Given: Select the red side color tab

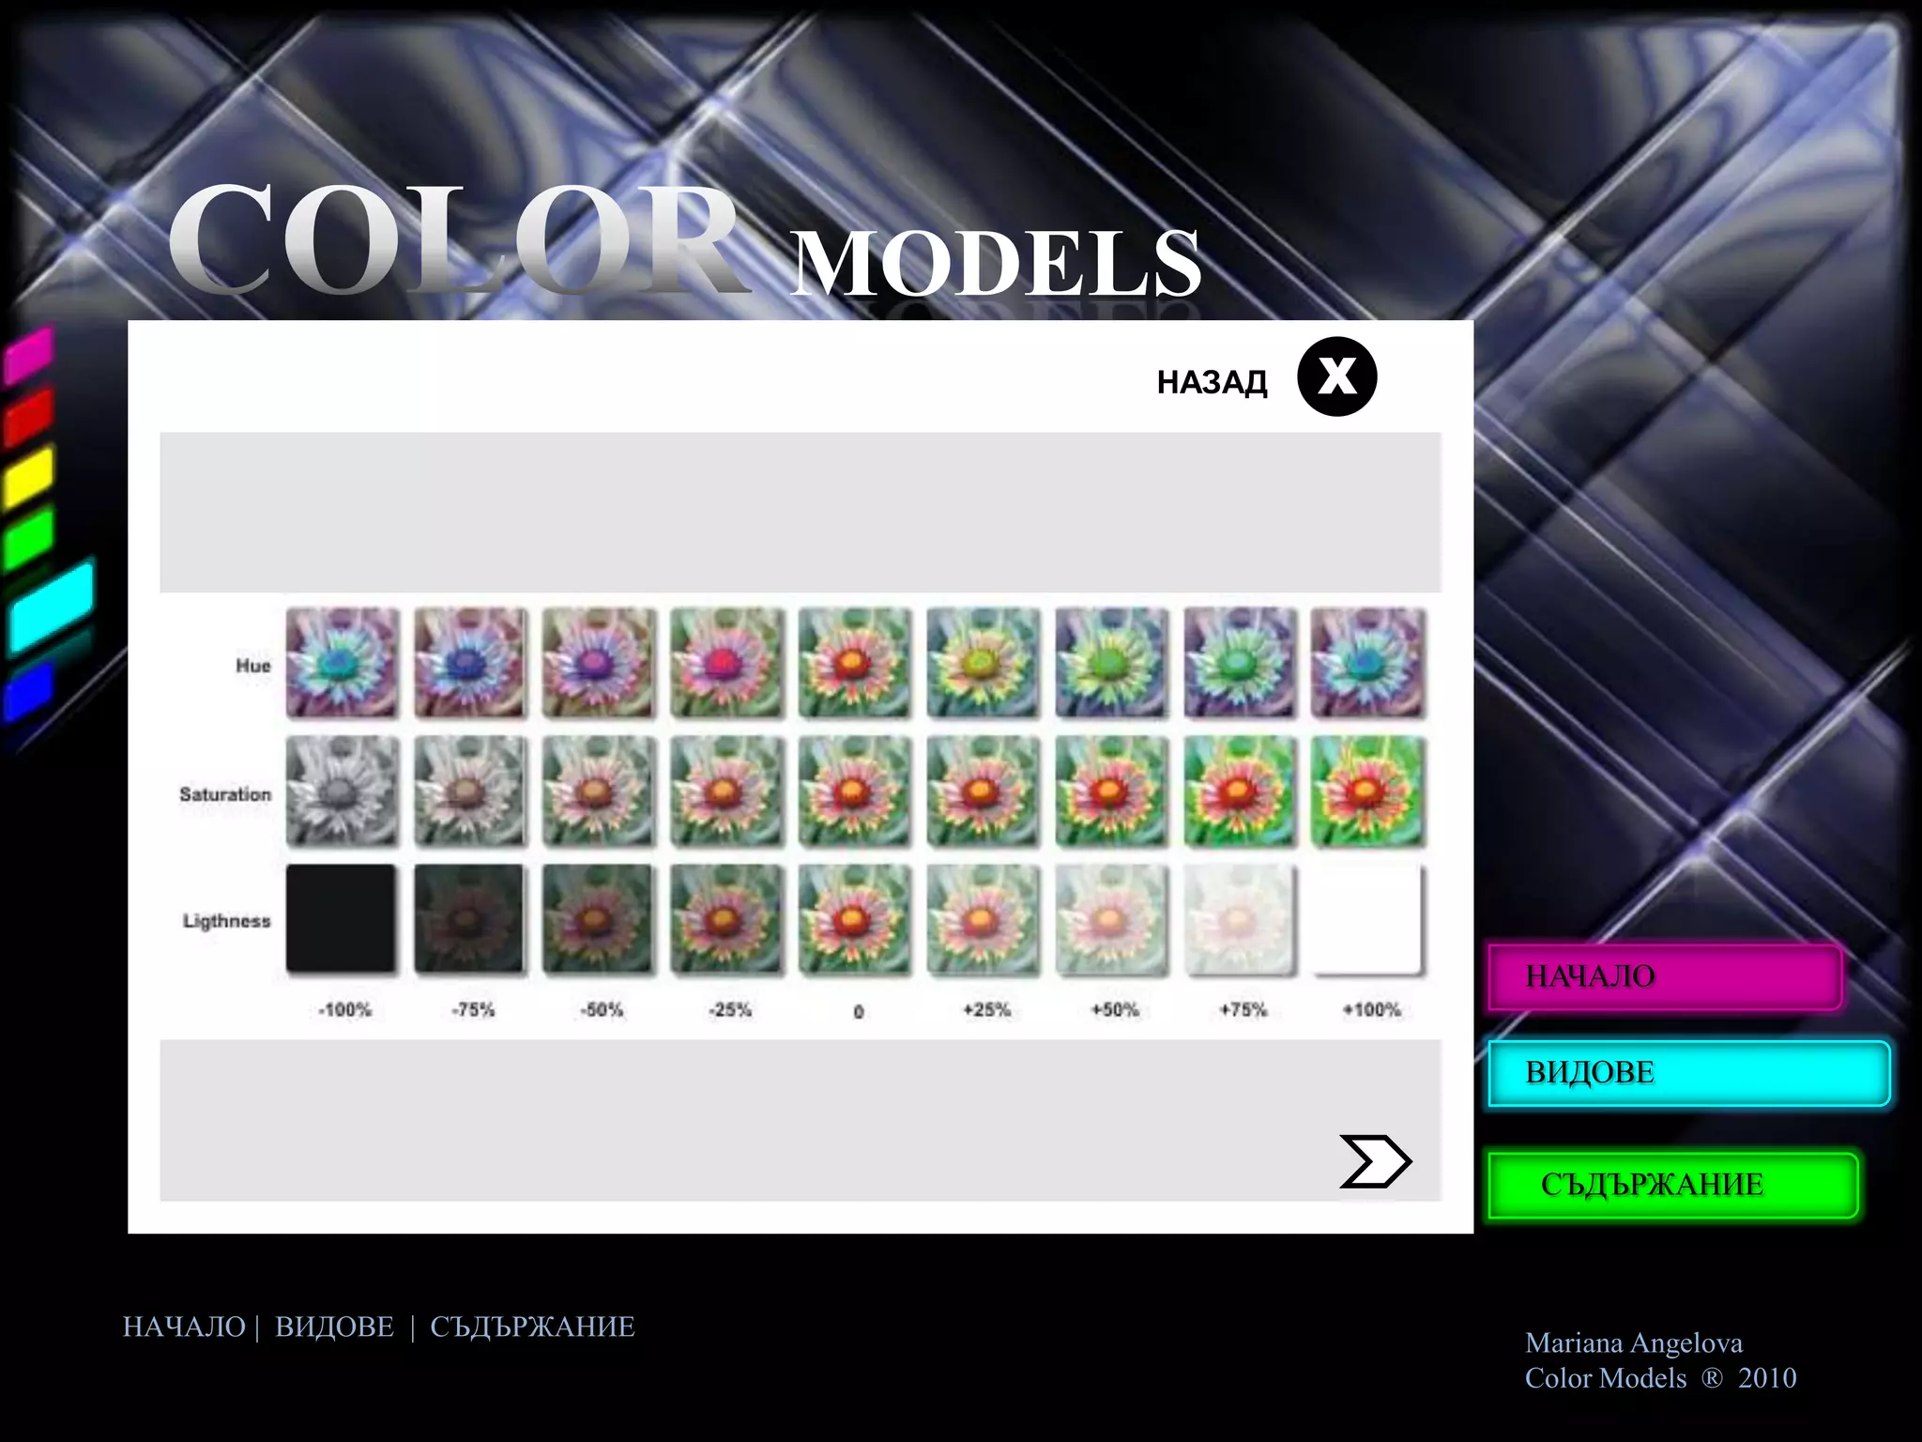Looking at the screenshot, I should 28,418.
